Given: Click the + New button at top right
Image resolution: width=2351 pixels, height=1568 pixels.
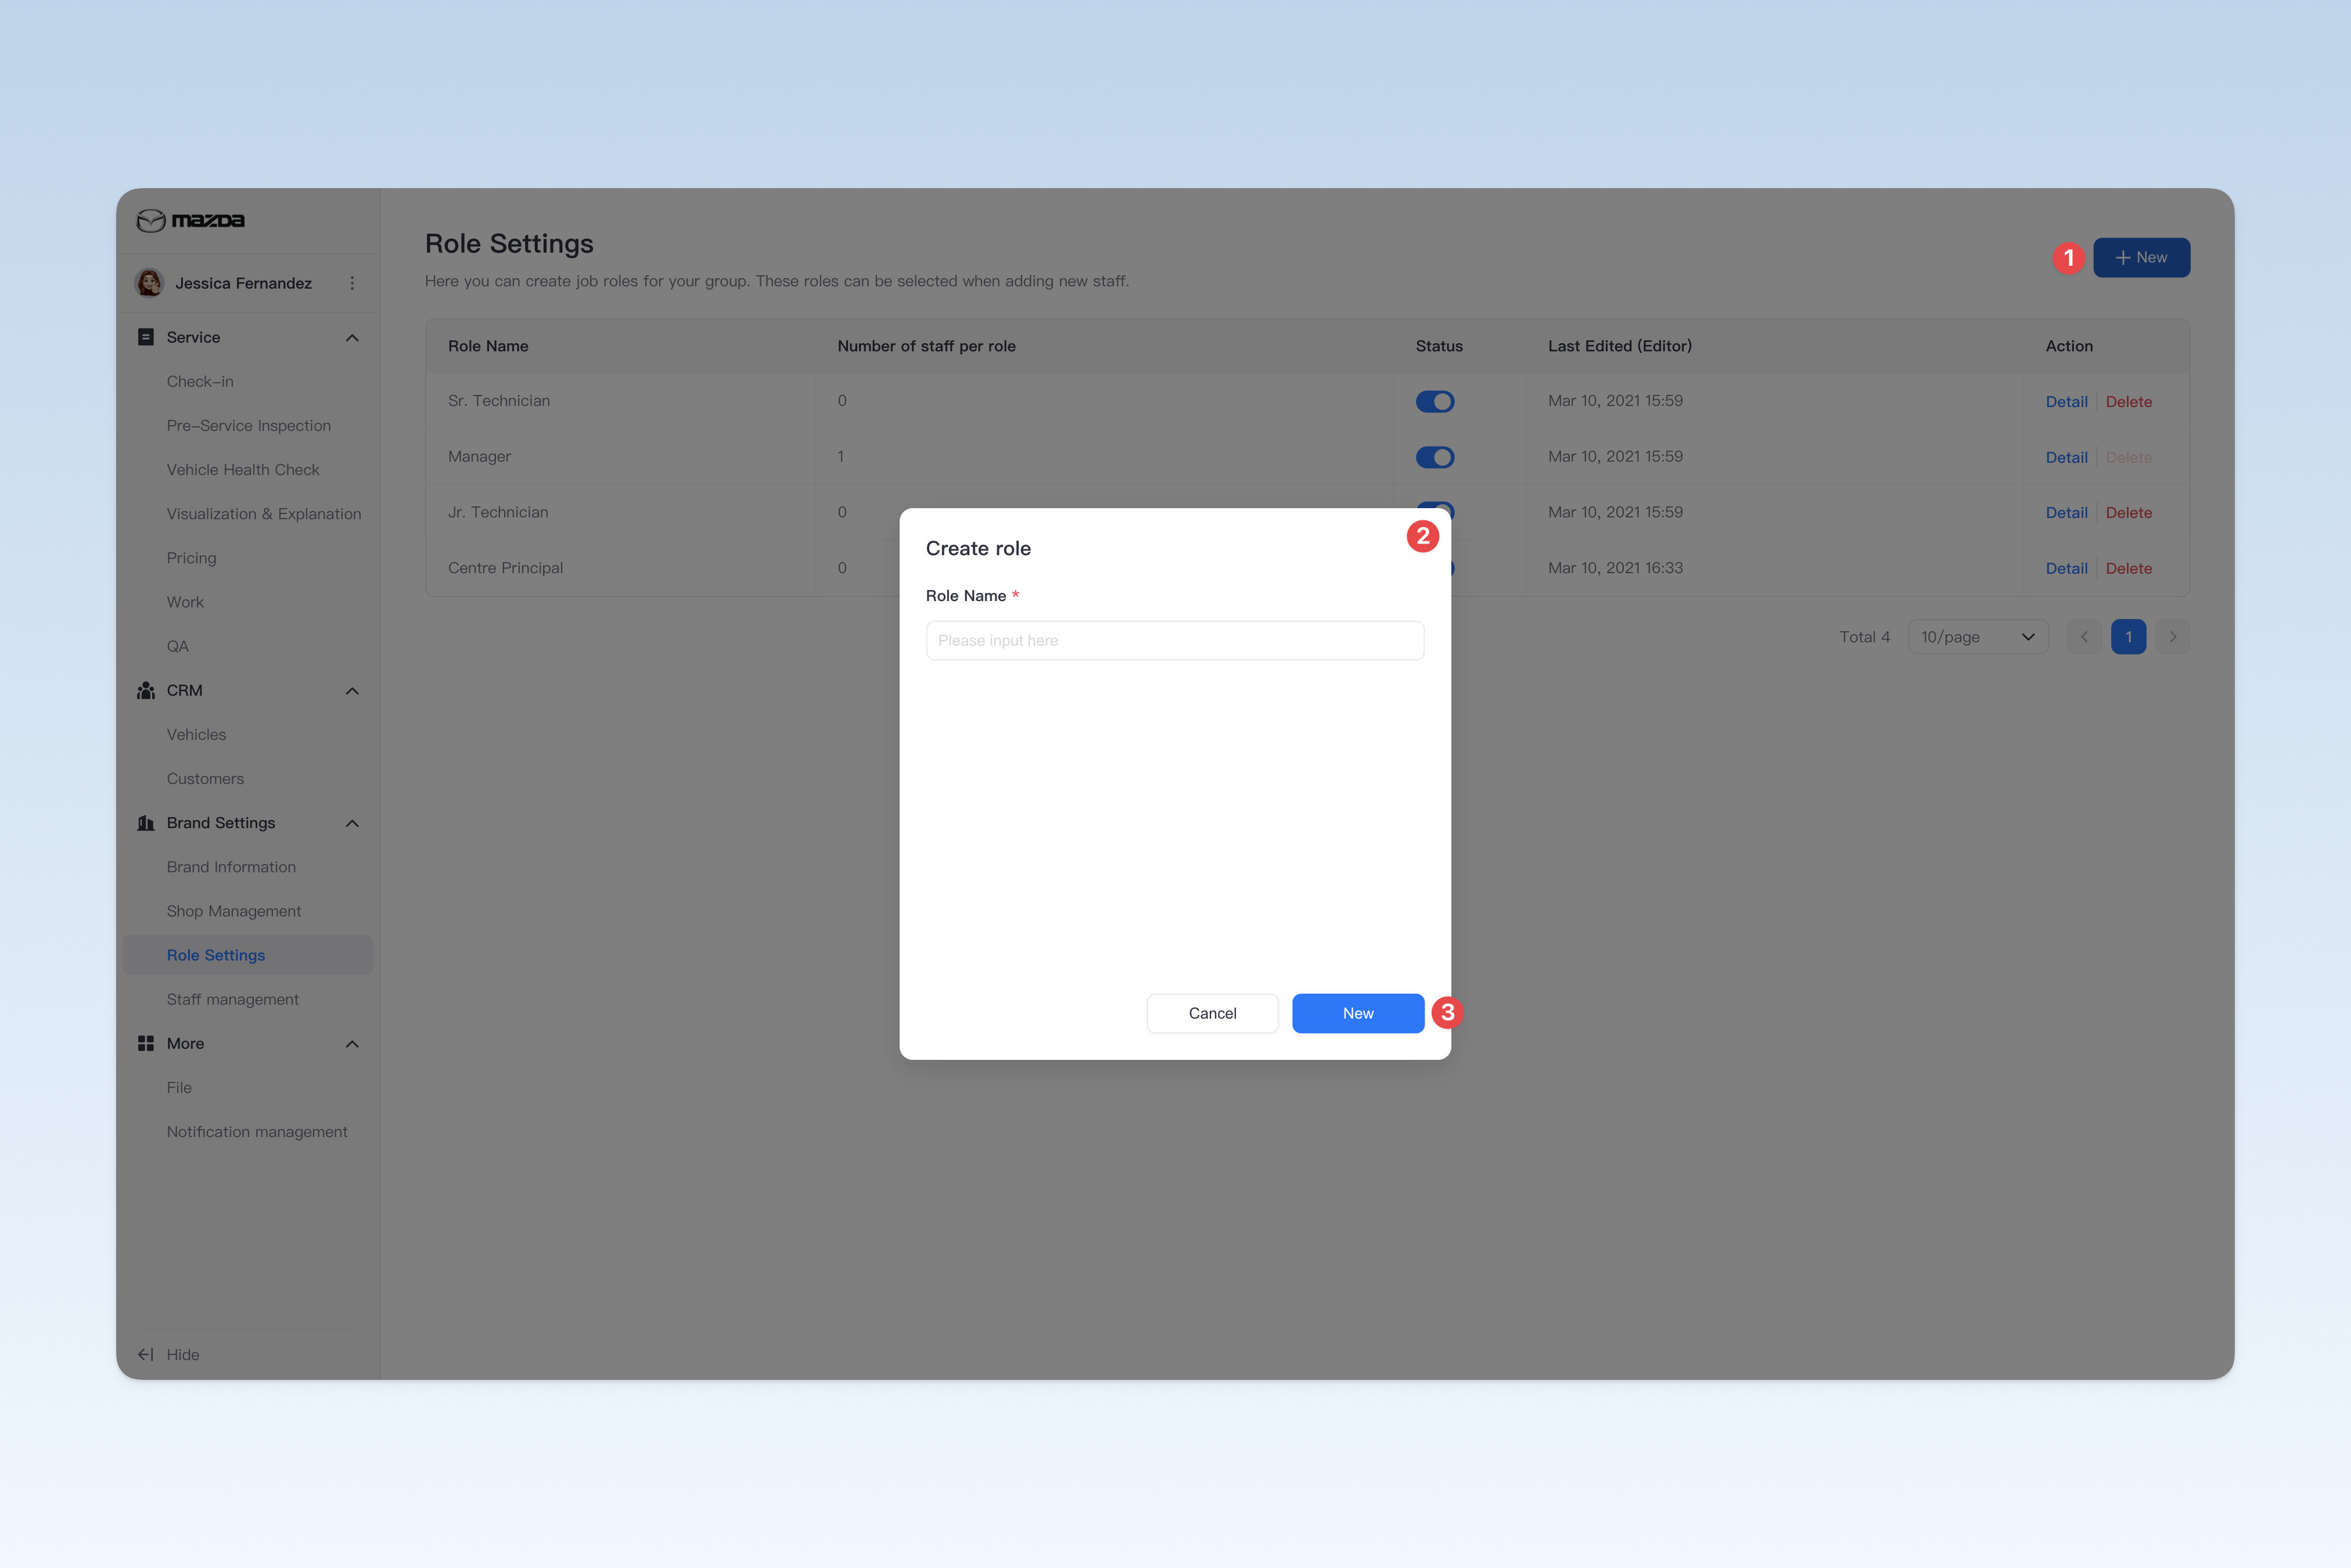Looking at the screenshot, I should pyautogui.click(x=2141, y=257).
